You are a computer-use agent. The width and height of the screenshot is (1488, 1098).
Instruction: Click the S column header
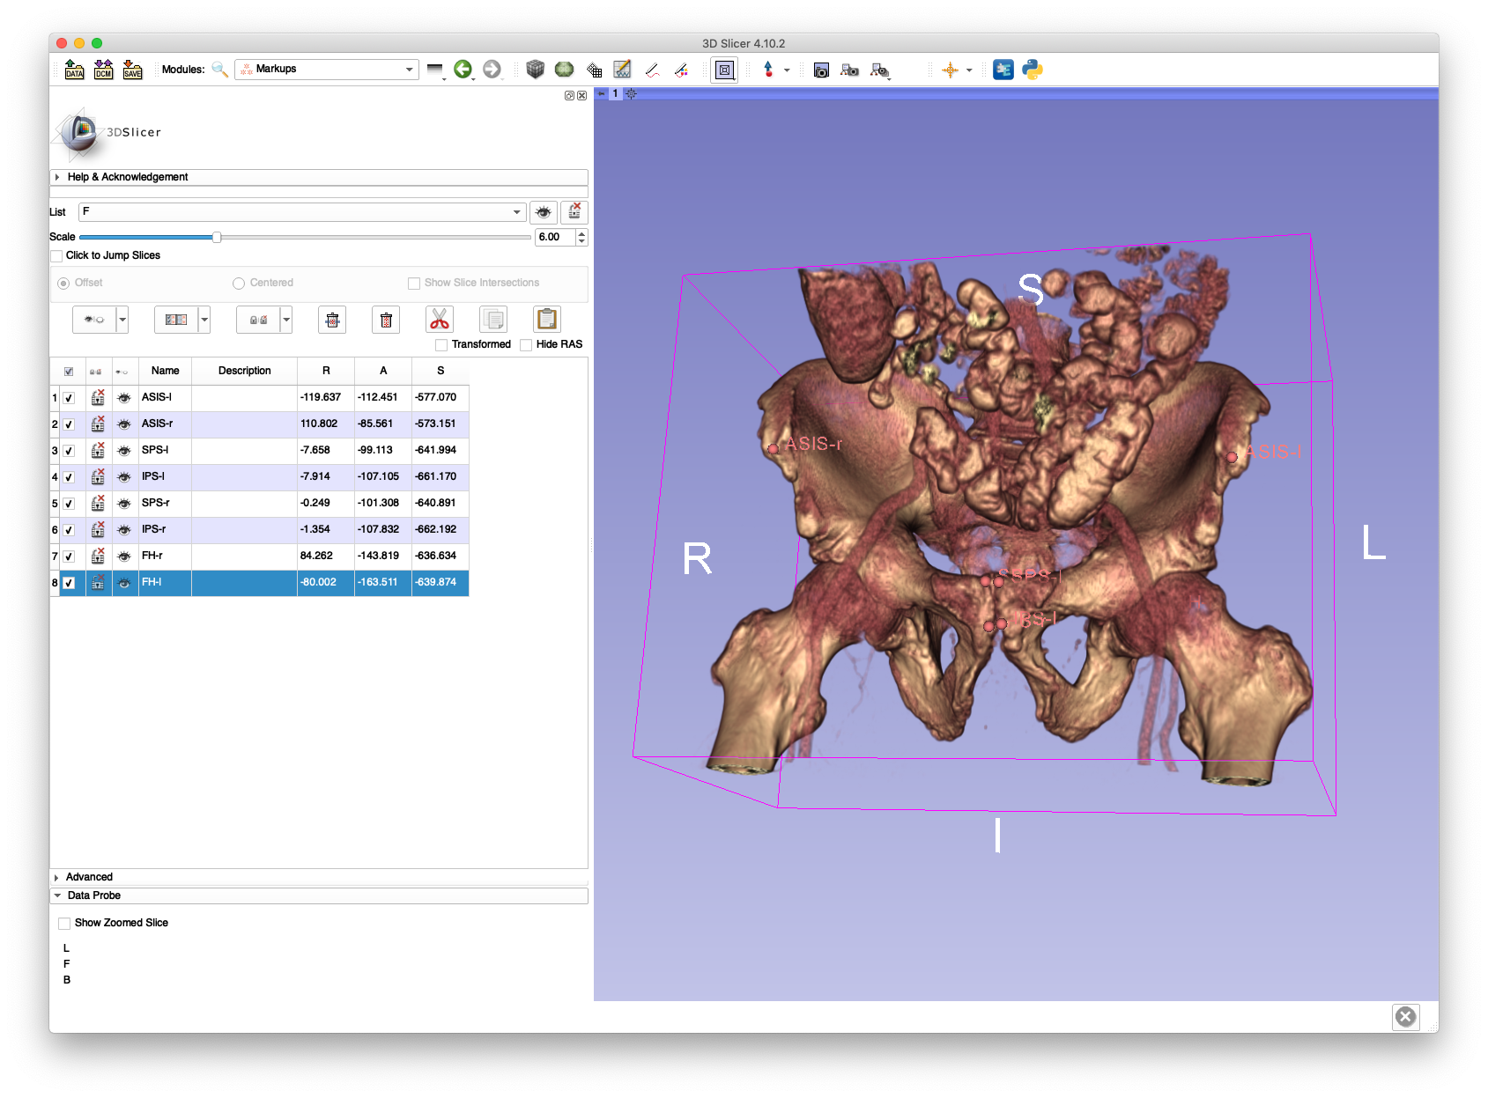tap(440, 371)
